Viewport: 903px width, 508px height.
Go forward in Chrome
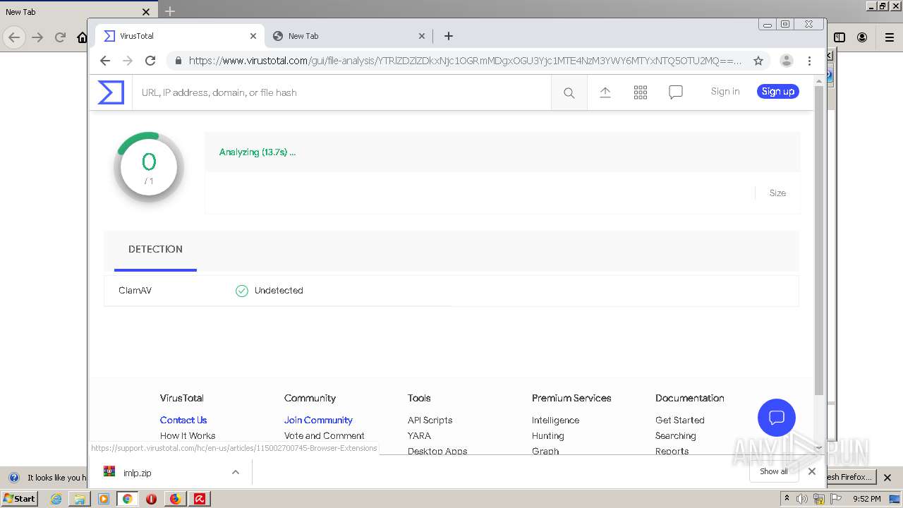pos(128,61)
